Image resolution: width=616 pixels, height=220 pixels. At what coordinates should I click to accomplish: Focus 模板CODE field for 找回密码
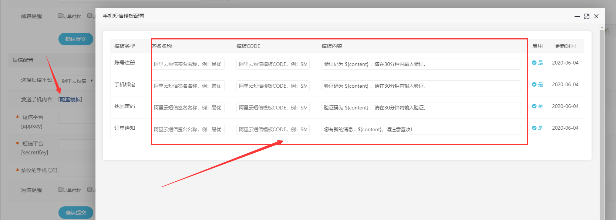click(x=273, y=108)
